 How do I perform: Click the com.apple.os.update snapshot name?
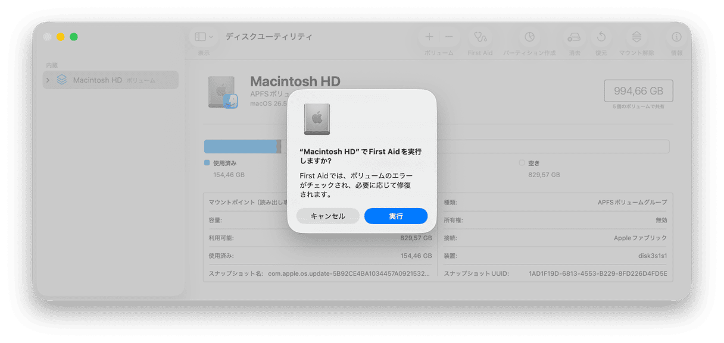(x=349, y=273)
